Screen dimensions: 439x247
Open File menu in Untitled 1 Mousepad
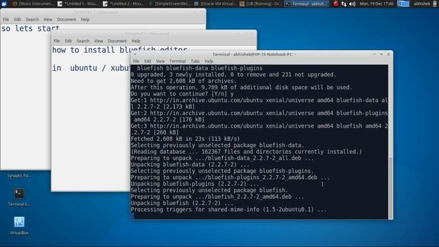pos(56,41)
